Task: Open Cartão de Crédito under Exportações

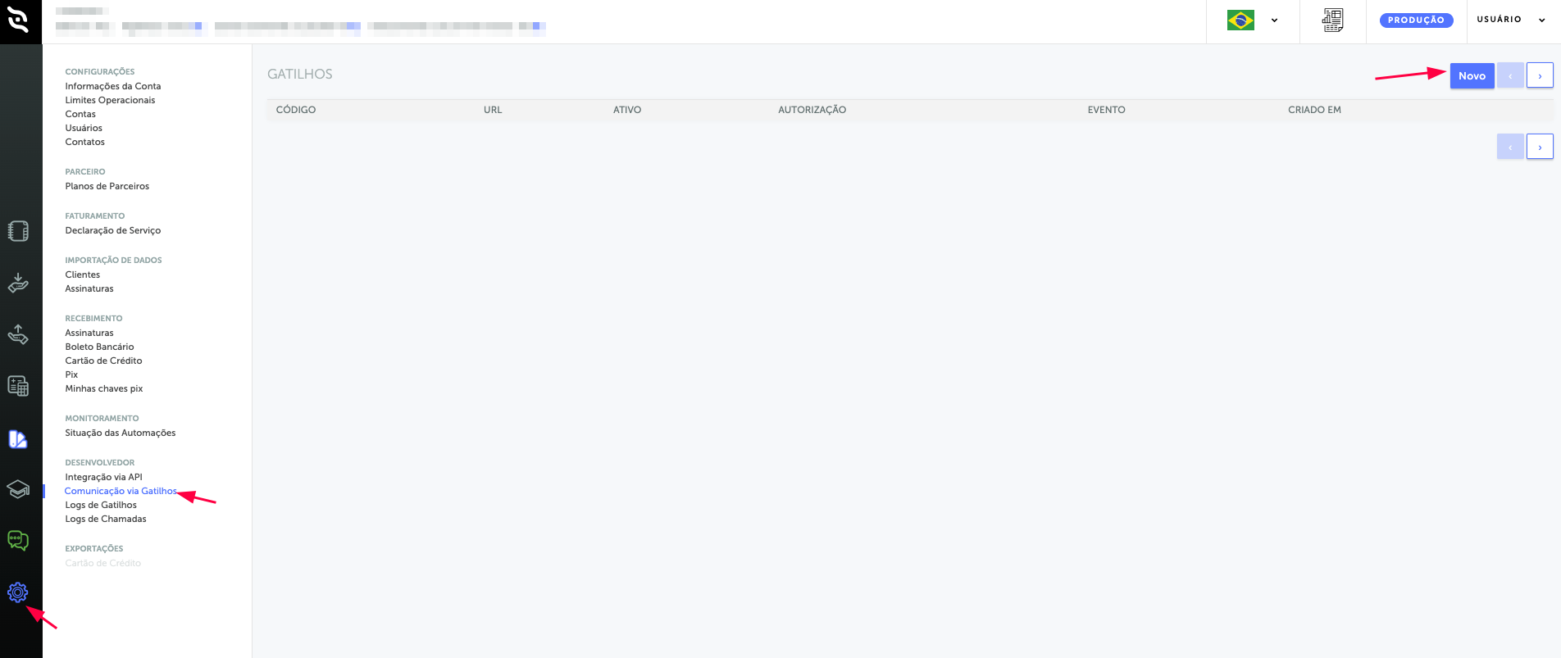Action: coord(103,563)
